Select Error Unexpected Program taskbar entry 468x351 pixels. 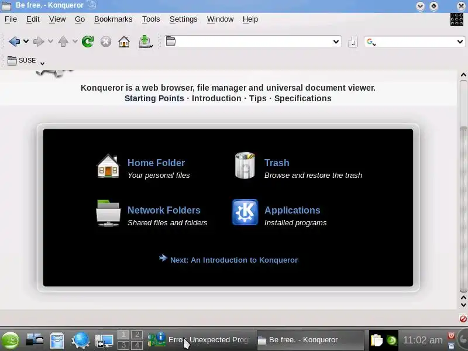[x=201, y=340]
